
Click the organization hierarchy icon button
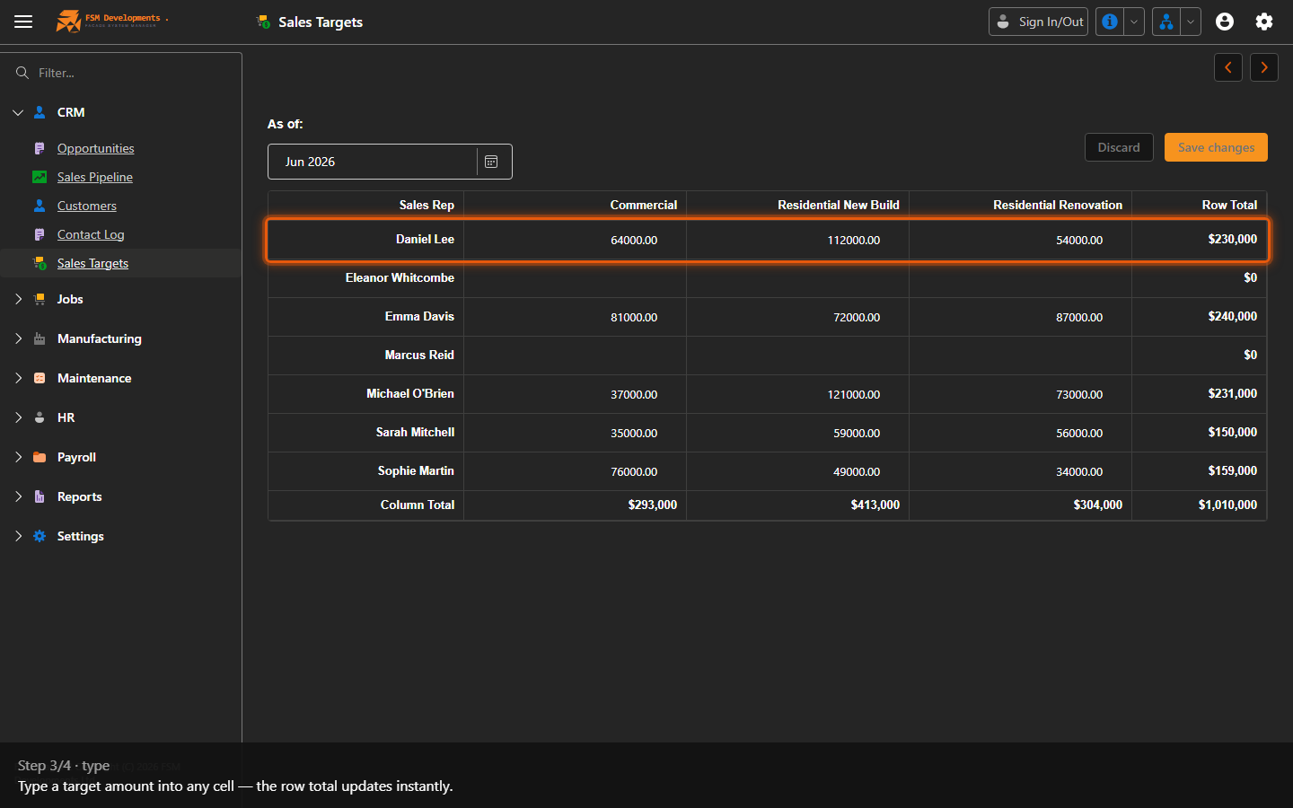1166,22
